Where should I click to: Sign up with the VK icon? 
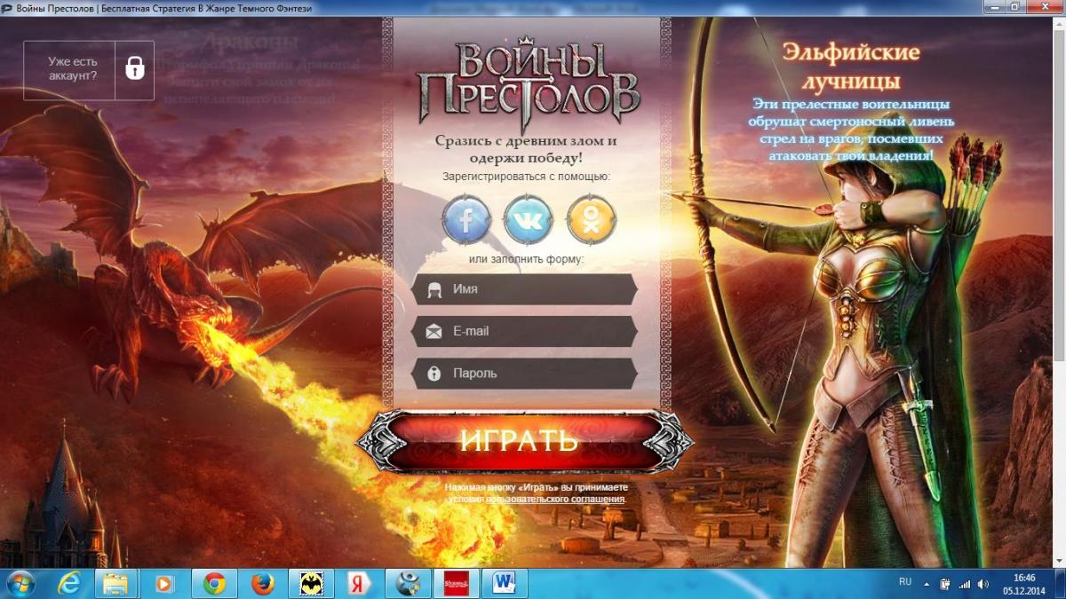tap(528, 219)
